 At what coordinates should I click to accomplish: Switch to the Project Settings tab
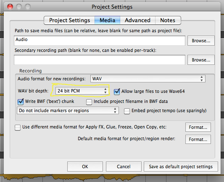[x=69, y=21]
